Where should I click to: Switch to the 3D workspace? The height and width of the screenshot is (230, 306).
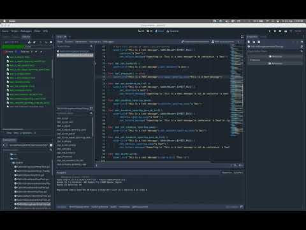150,31
